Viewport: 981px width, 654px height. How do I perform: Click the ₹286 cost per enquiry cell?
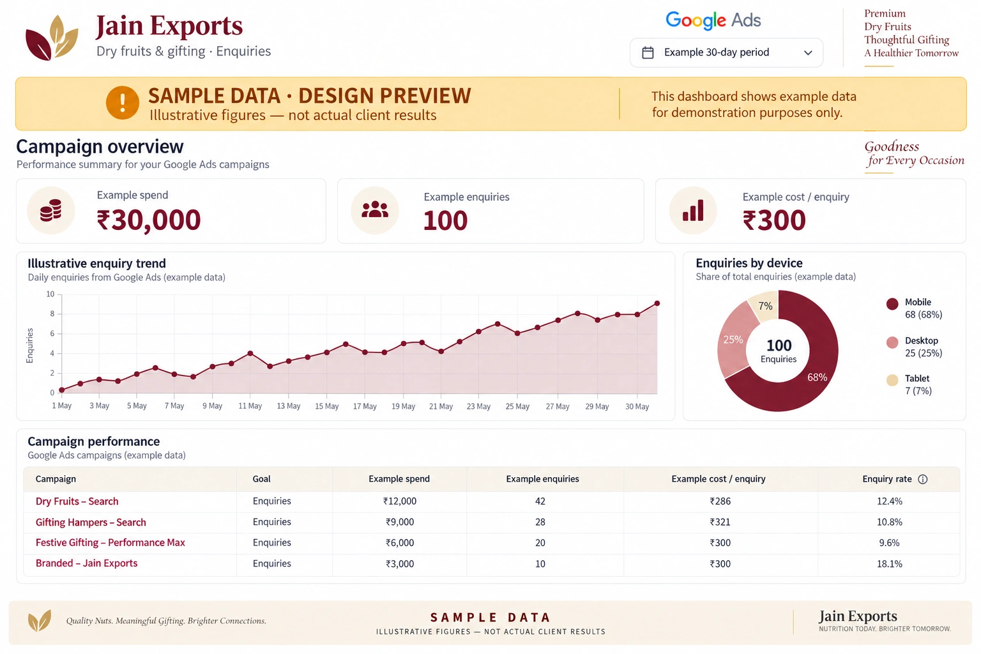tap(720, 501)
